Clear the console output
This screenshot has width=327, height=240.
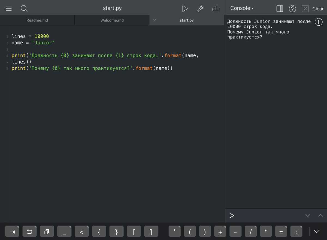point(318,9)
